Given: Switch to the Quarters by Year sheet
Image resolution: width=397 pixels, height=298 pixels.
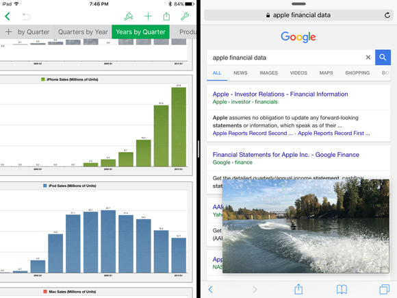Looking at the screenshot, I should [x=83, y=32].
